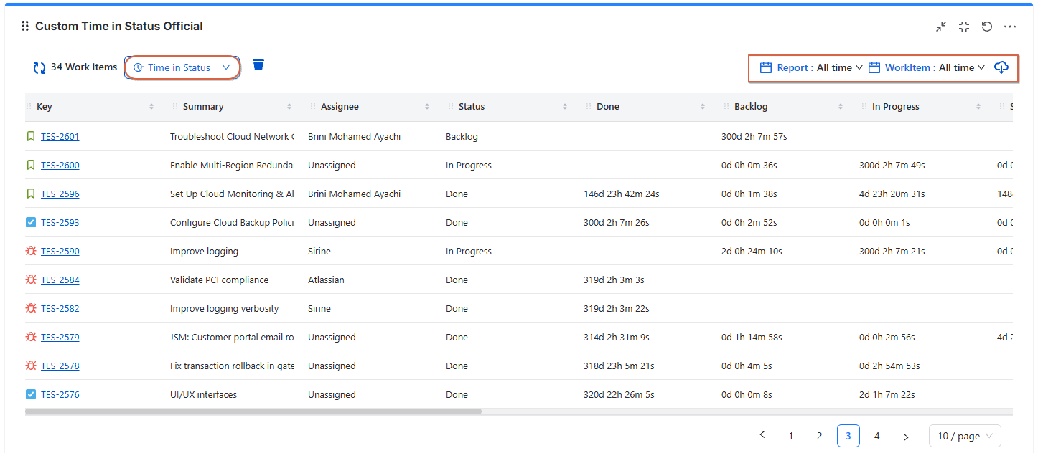This screenshot has width=1038, height=453.
Task: Open issue link TES-2579
Action: (60, 337)
